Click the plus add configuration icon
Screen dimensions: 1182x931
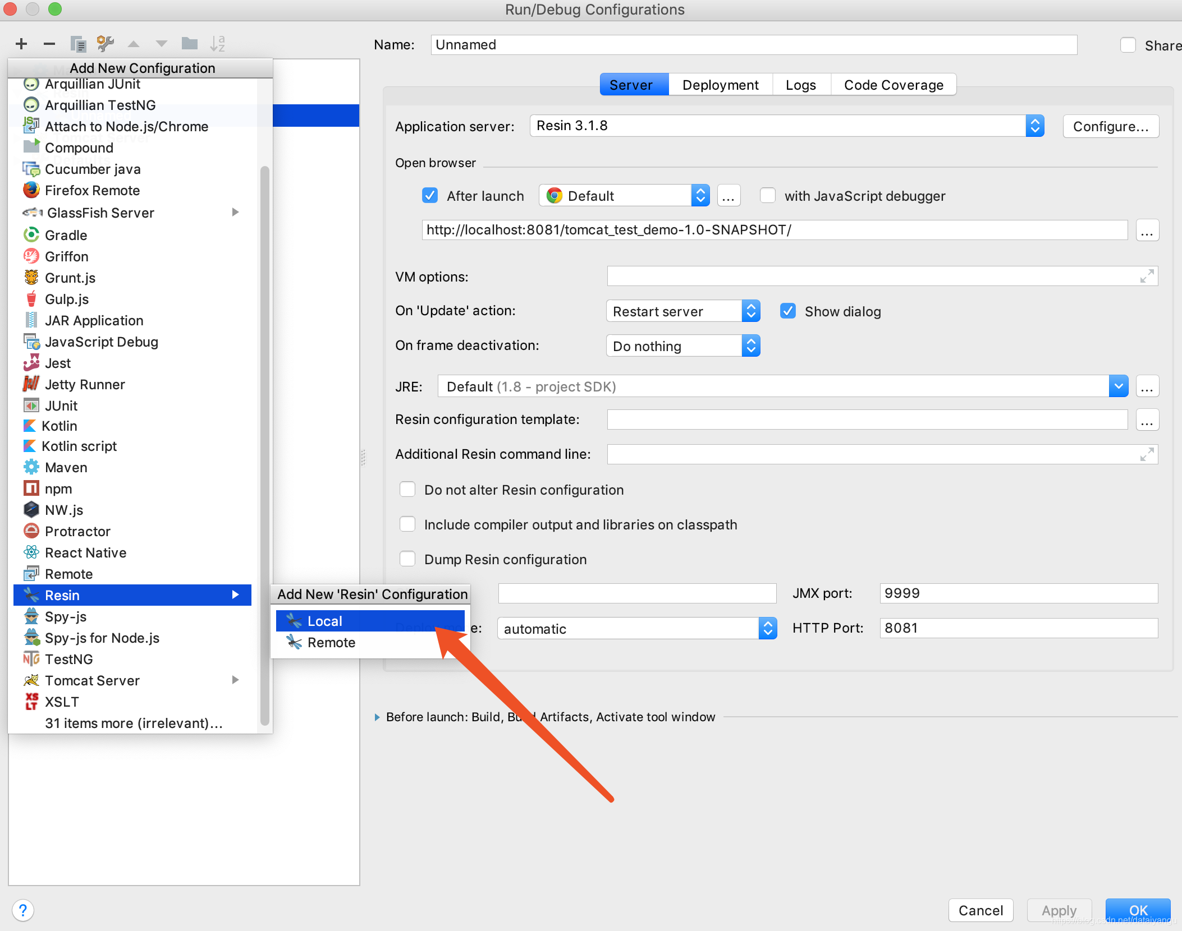[x=21, y=44]
